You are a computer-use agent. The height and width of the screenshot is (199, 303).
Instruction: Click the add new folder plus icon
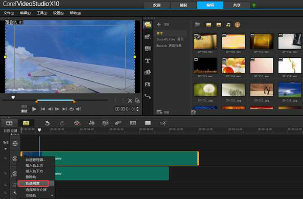click(x=158, y=25)
